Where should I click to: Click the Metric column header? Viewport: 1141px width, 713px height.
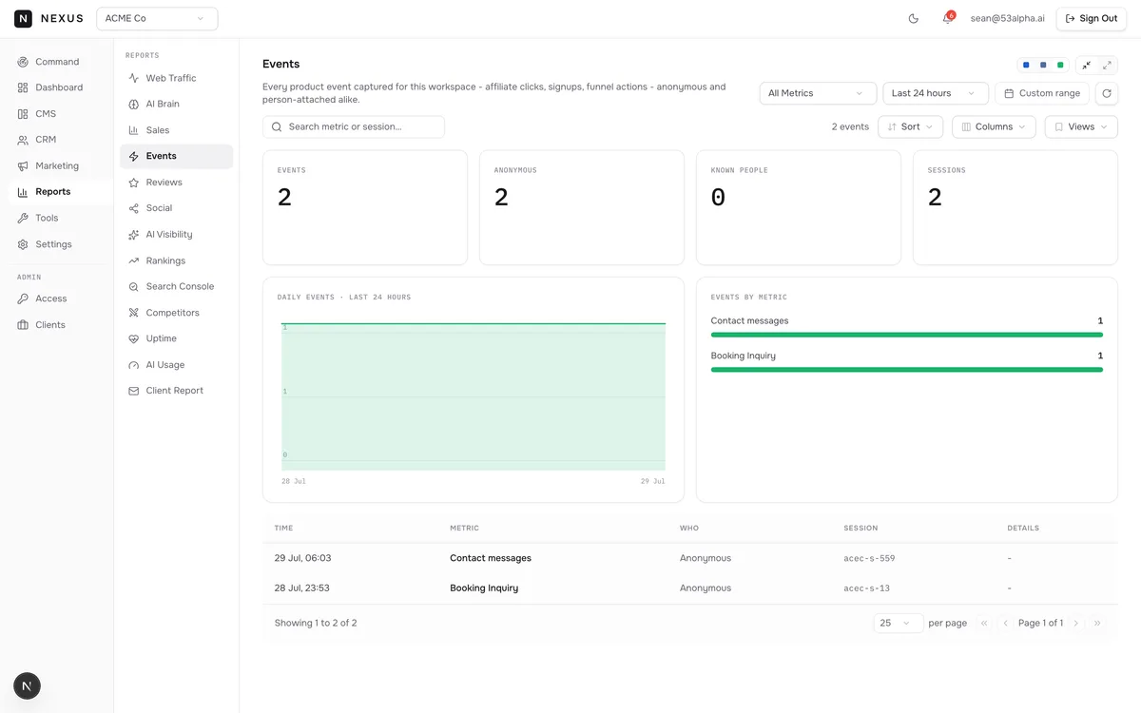[464, 528]
